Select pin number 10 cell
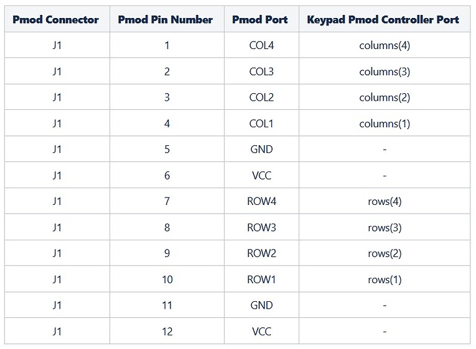476x349 pixels. (167, 279)
